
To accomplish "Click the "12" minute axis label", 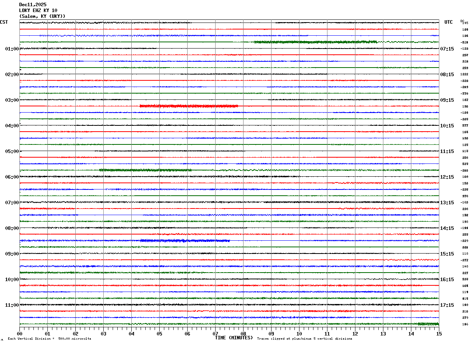I will click(x=355, y=334).
